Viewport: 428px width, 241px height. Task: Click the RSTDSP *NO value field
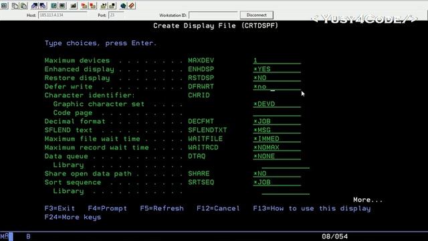click(277, 78)
